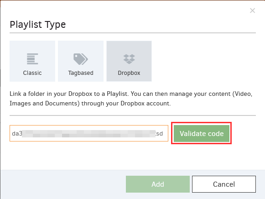Click the Playlist Type heading
Image resolution: width=265 pixels, height=199 pixels.
click(38, 25)
